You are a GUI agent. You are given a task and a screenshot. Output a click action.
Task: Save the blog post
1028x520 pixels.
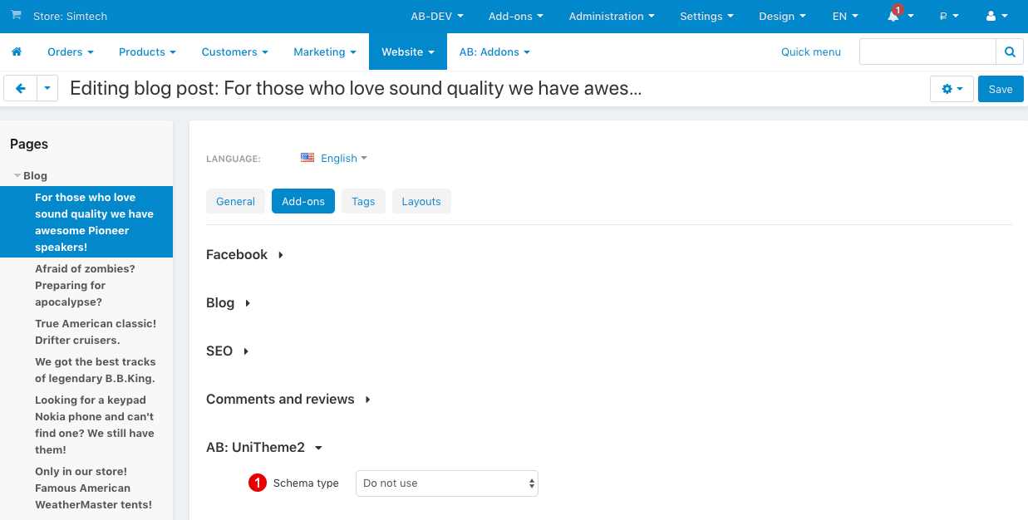pos(1001,89)
